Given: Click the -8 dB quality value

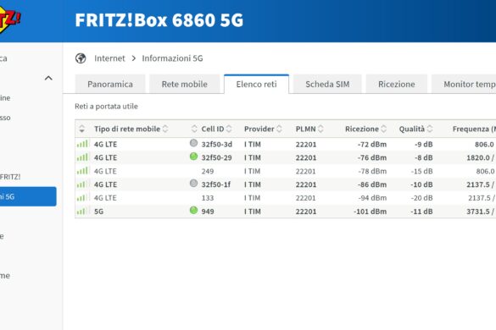Looking at the screenshot, I should point(424,157).
